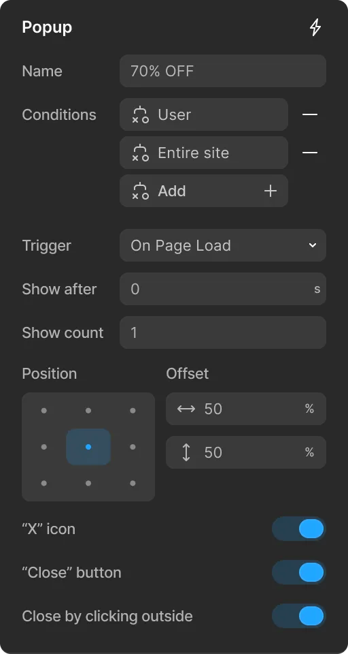
Task: Disable the "Close" button toggle
Action: [x=298, y=572]
